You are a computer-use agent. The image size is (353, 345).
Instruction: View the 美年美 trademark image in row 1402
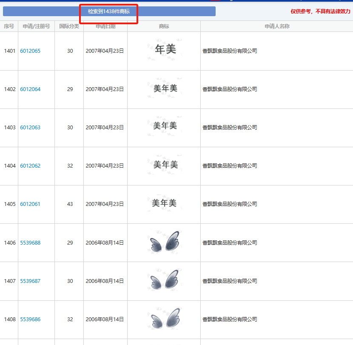tap(165, 88)
